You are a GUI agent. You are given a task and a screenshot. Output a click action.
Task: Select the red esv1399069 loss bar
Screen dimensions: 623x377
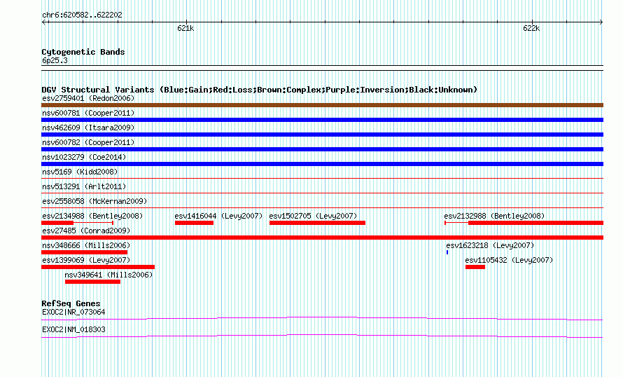(x=98, y=267)
